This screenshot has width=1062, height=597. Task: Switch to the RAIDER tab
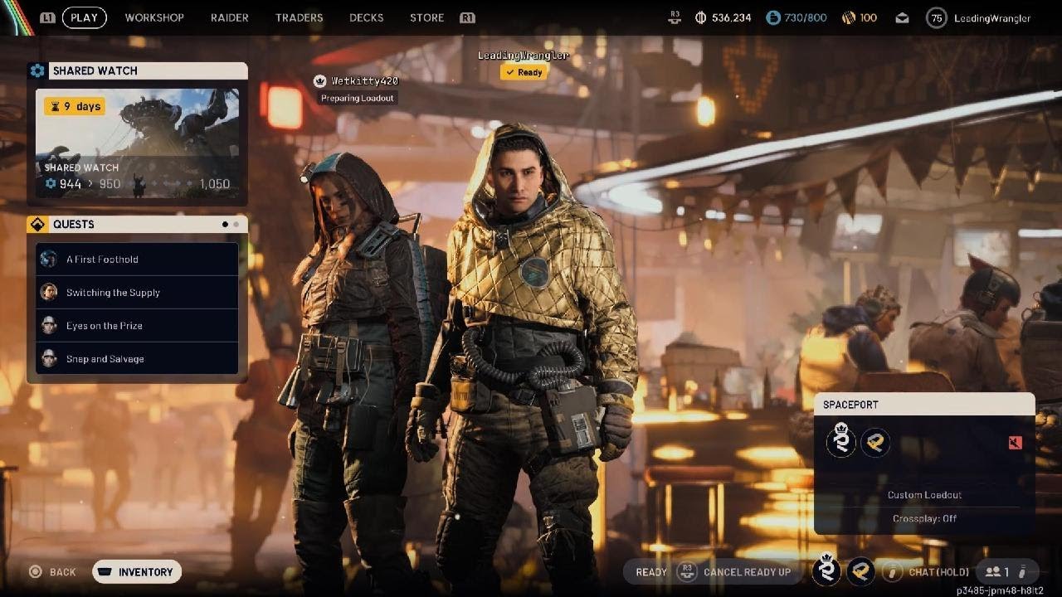pos(230,17)
